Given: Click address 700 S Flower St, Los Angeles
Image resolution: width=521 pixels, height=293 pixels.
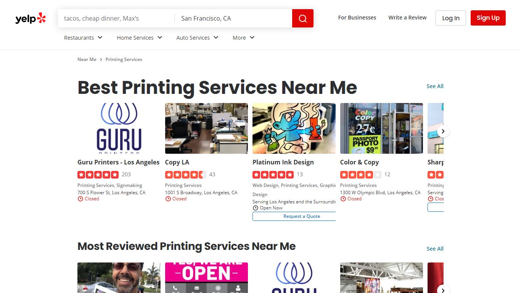Looking at the screenshot, I should pyautogui.click(x=111, y=193).
